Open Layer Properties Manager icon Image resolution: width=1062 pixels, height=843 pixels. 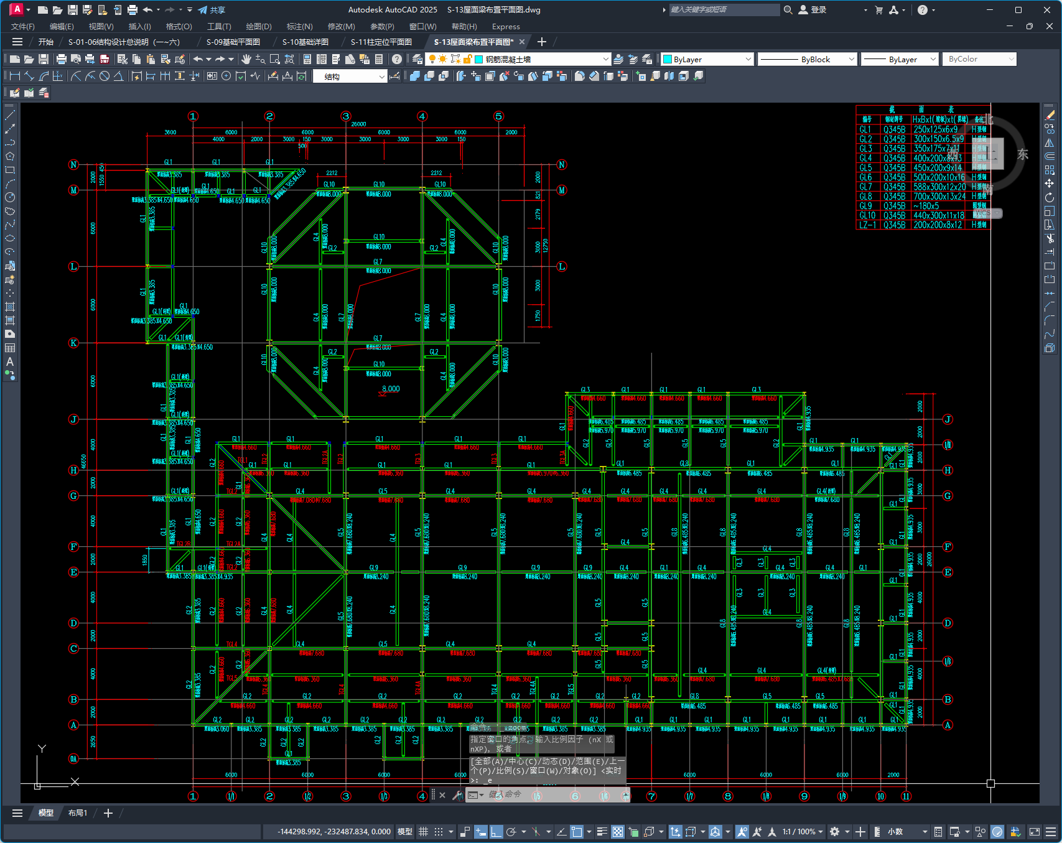point(417,59)
